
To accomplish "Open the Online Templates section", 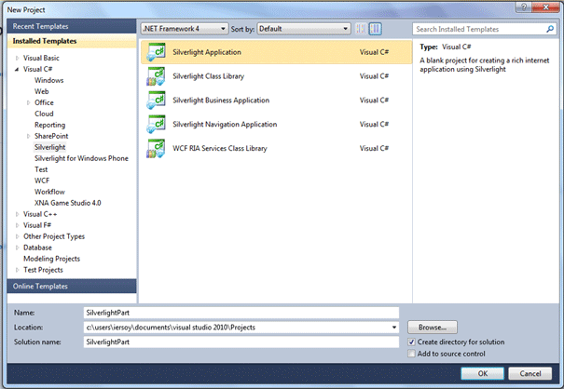I will (x=72, y=287).
